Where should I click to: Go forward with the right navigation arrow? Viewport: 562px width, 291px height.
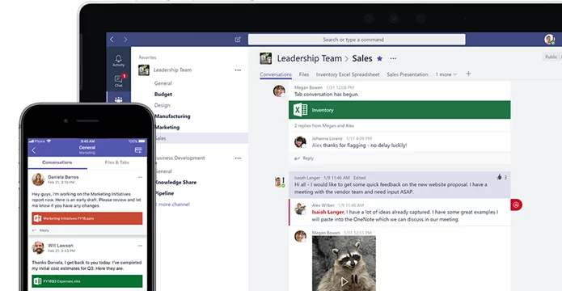(x=125, y=40)
